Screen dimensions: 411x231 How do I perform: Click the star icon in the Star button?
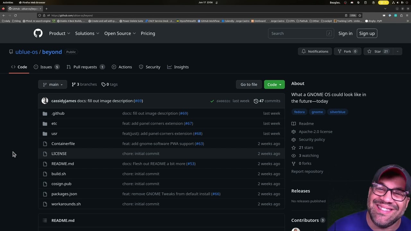369,51
